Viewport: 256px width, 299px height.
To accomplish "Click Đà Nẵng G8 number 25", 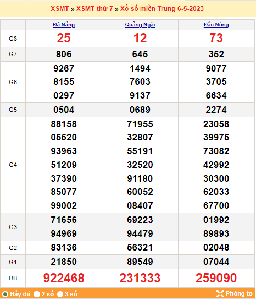I will coord(64,38).
